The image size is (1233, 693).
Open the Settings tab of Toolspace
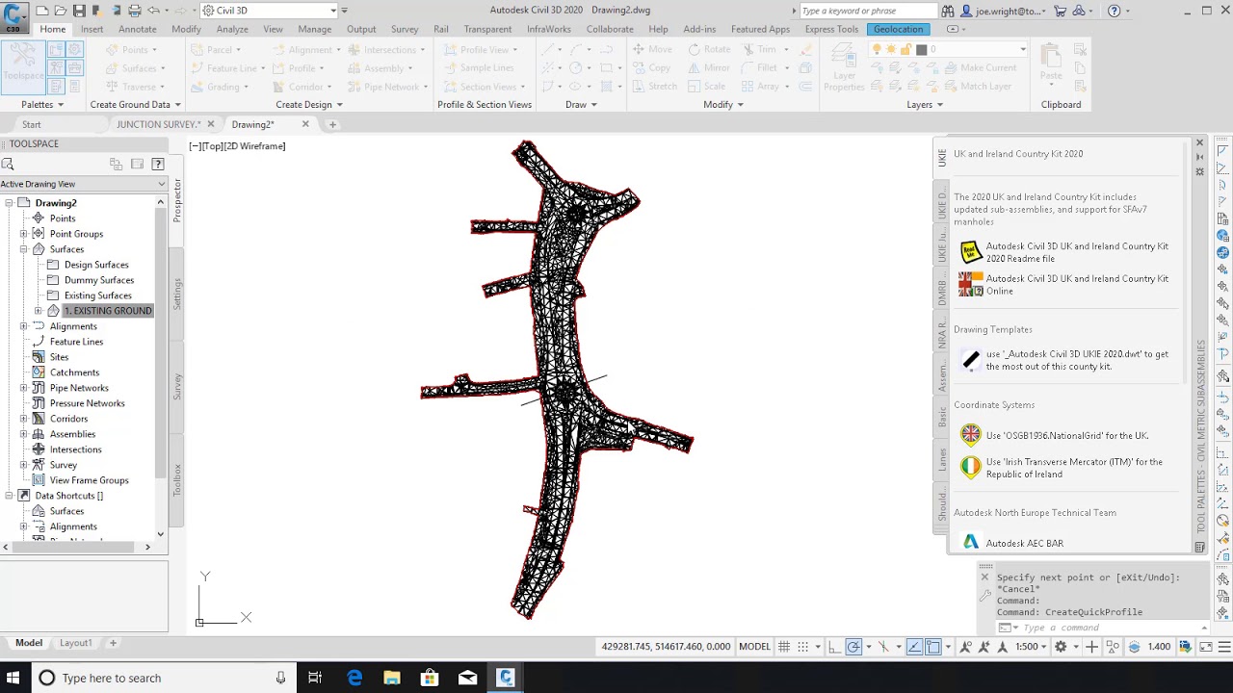coord(177,294)
